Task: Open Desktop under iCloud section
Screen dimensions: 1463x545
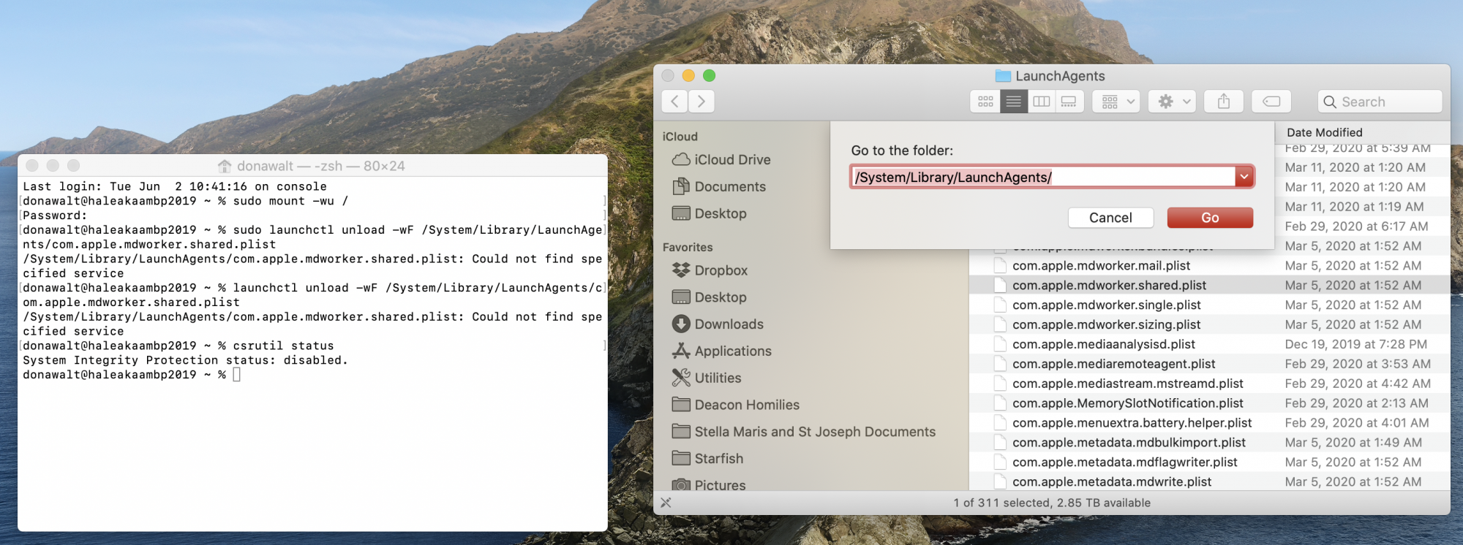Action: pyautogui.click(x=710, y=213)
